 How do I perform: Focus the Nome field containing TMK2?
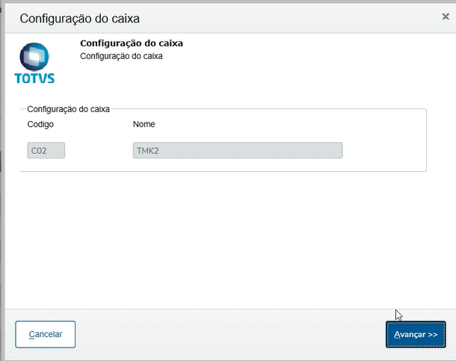coord(237,151)
